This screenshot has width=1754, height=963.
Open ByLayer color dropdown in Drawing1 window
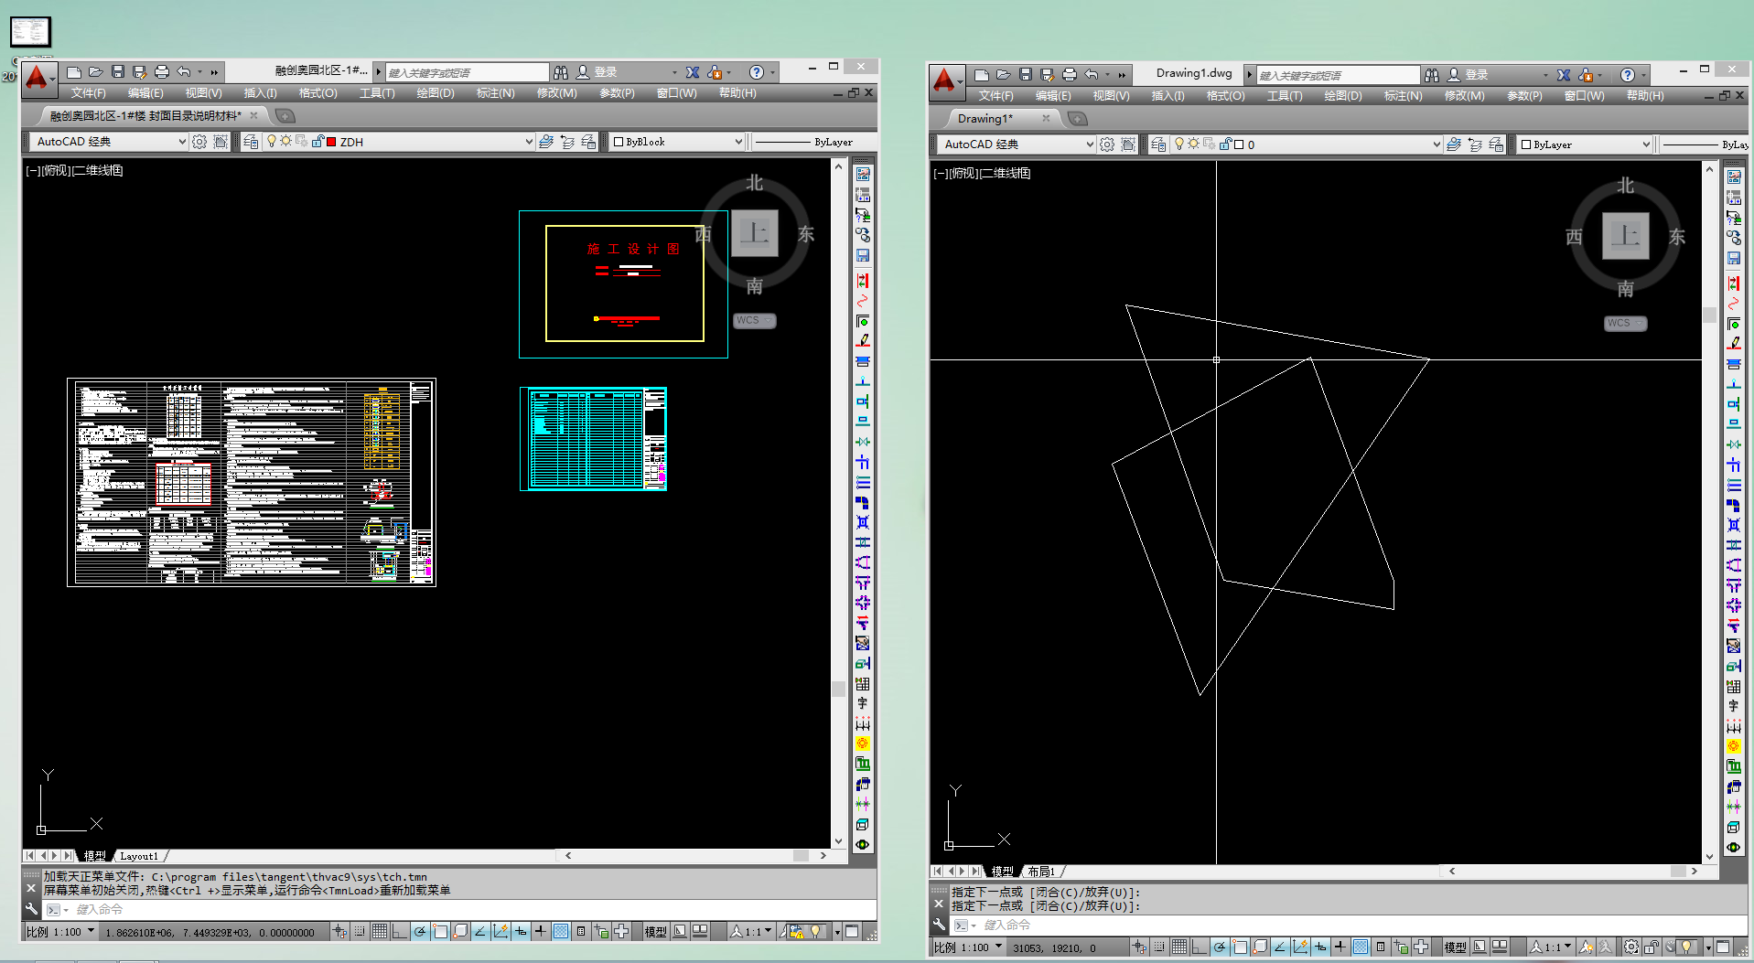click(1646, 144)
